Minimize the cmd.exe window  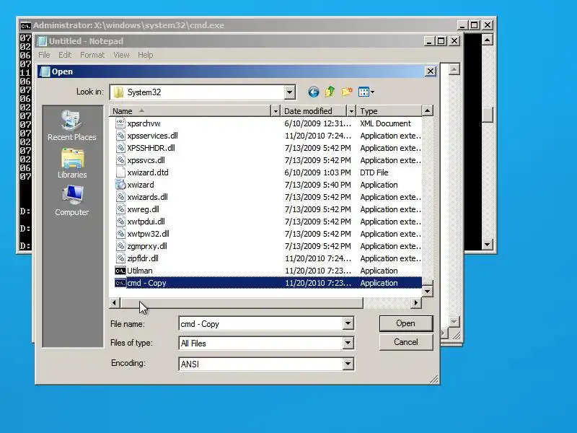[x=462, y=25]
